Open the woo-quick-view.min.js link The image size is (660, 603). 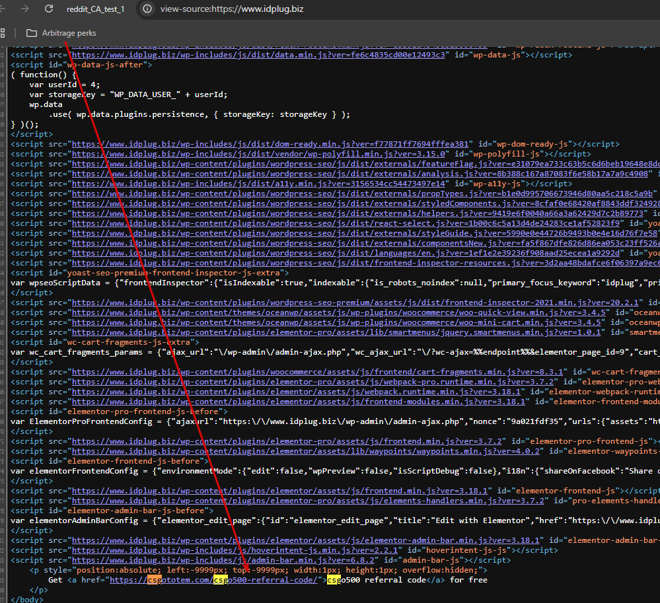point(338,312)
